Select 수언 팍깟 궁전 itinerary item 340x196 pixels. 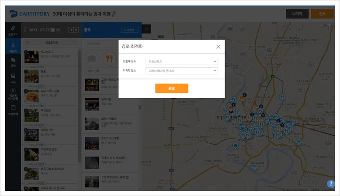click(50, 154)
